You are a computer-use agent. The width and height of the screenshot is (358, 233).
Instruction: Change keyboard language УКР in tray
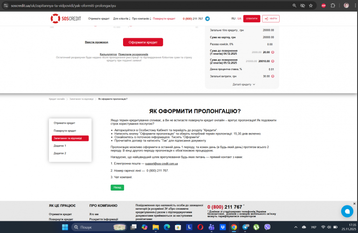pos(313,227)
